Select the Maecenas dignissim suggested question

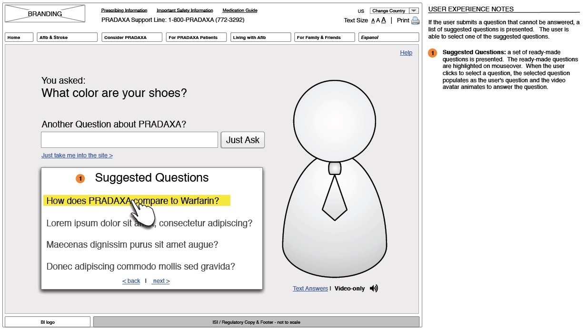pyautogui.click(x=132, y=245)
